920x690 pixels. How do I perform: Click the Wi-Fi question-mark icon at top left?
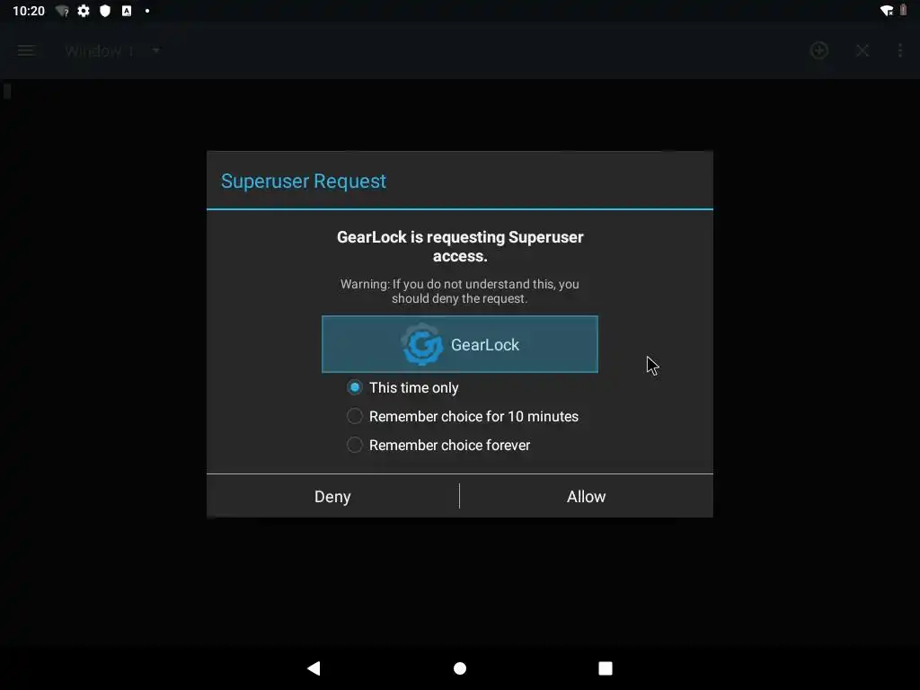pos(63,11)
